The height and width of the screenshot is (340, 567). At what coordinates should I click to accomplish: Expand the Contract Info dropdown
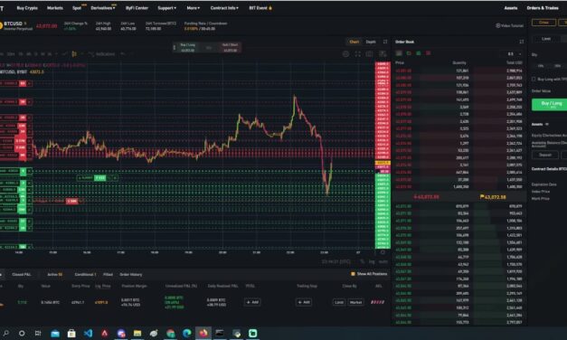pyautogui.click(x=224, y=8)
